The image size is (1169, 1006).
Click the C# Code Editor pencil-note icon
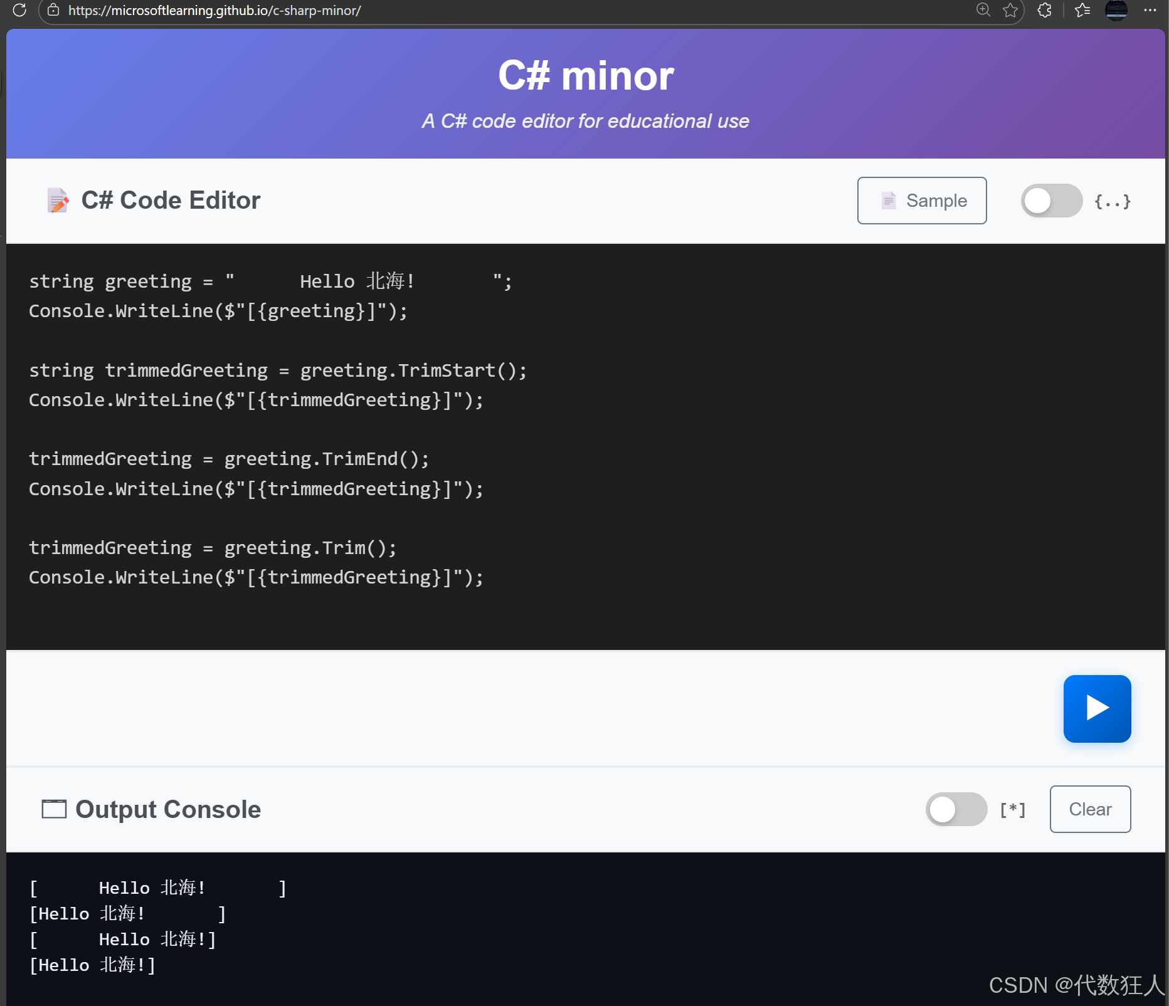coord(58,201)
